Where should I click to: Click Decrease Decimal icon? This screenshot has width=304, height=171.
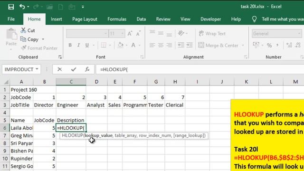coord(298,46)
